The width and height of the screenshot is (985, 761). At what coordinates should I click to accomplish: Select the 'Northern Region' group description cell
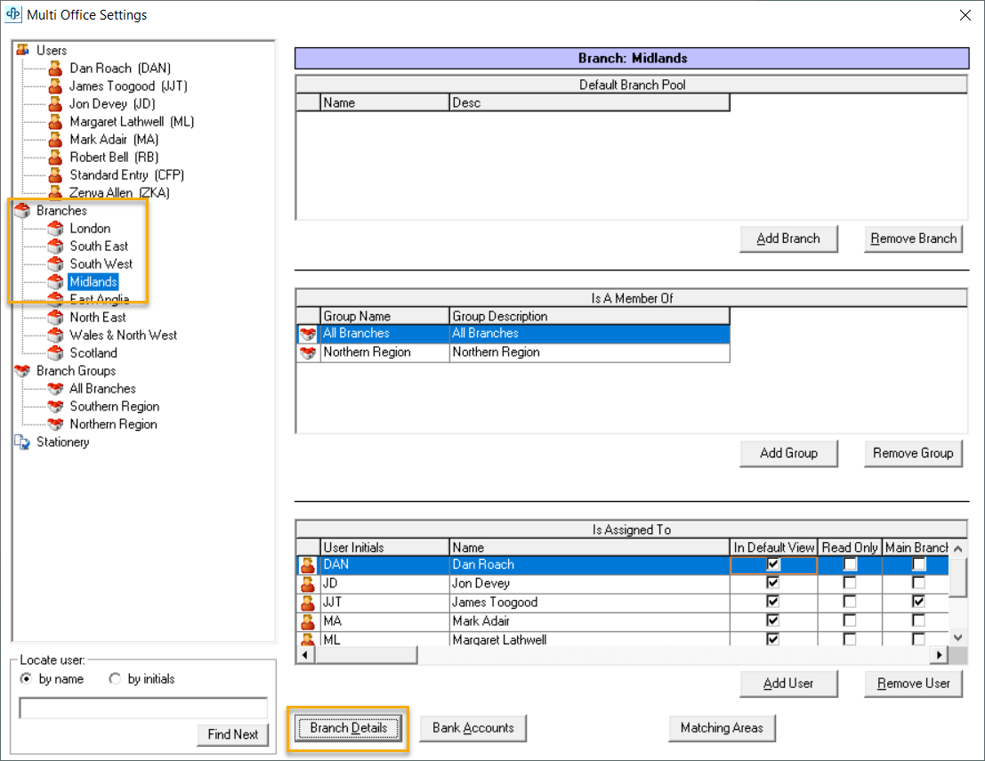(x=590, y=352)
